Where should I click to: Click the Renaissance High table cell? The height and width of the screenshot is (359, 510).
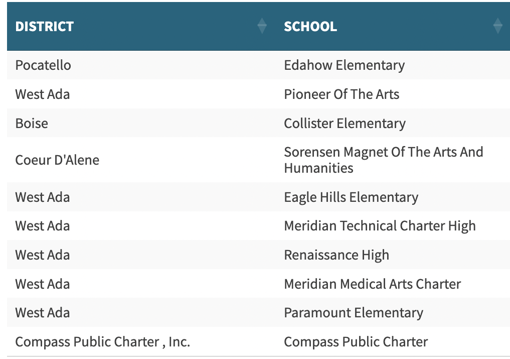click(x=336, y=255)
